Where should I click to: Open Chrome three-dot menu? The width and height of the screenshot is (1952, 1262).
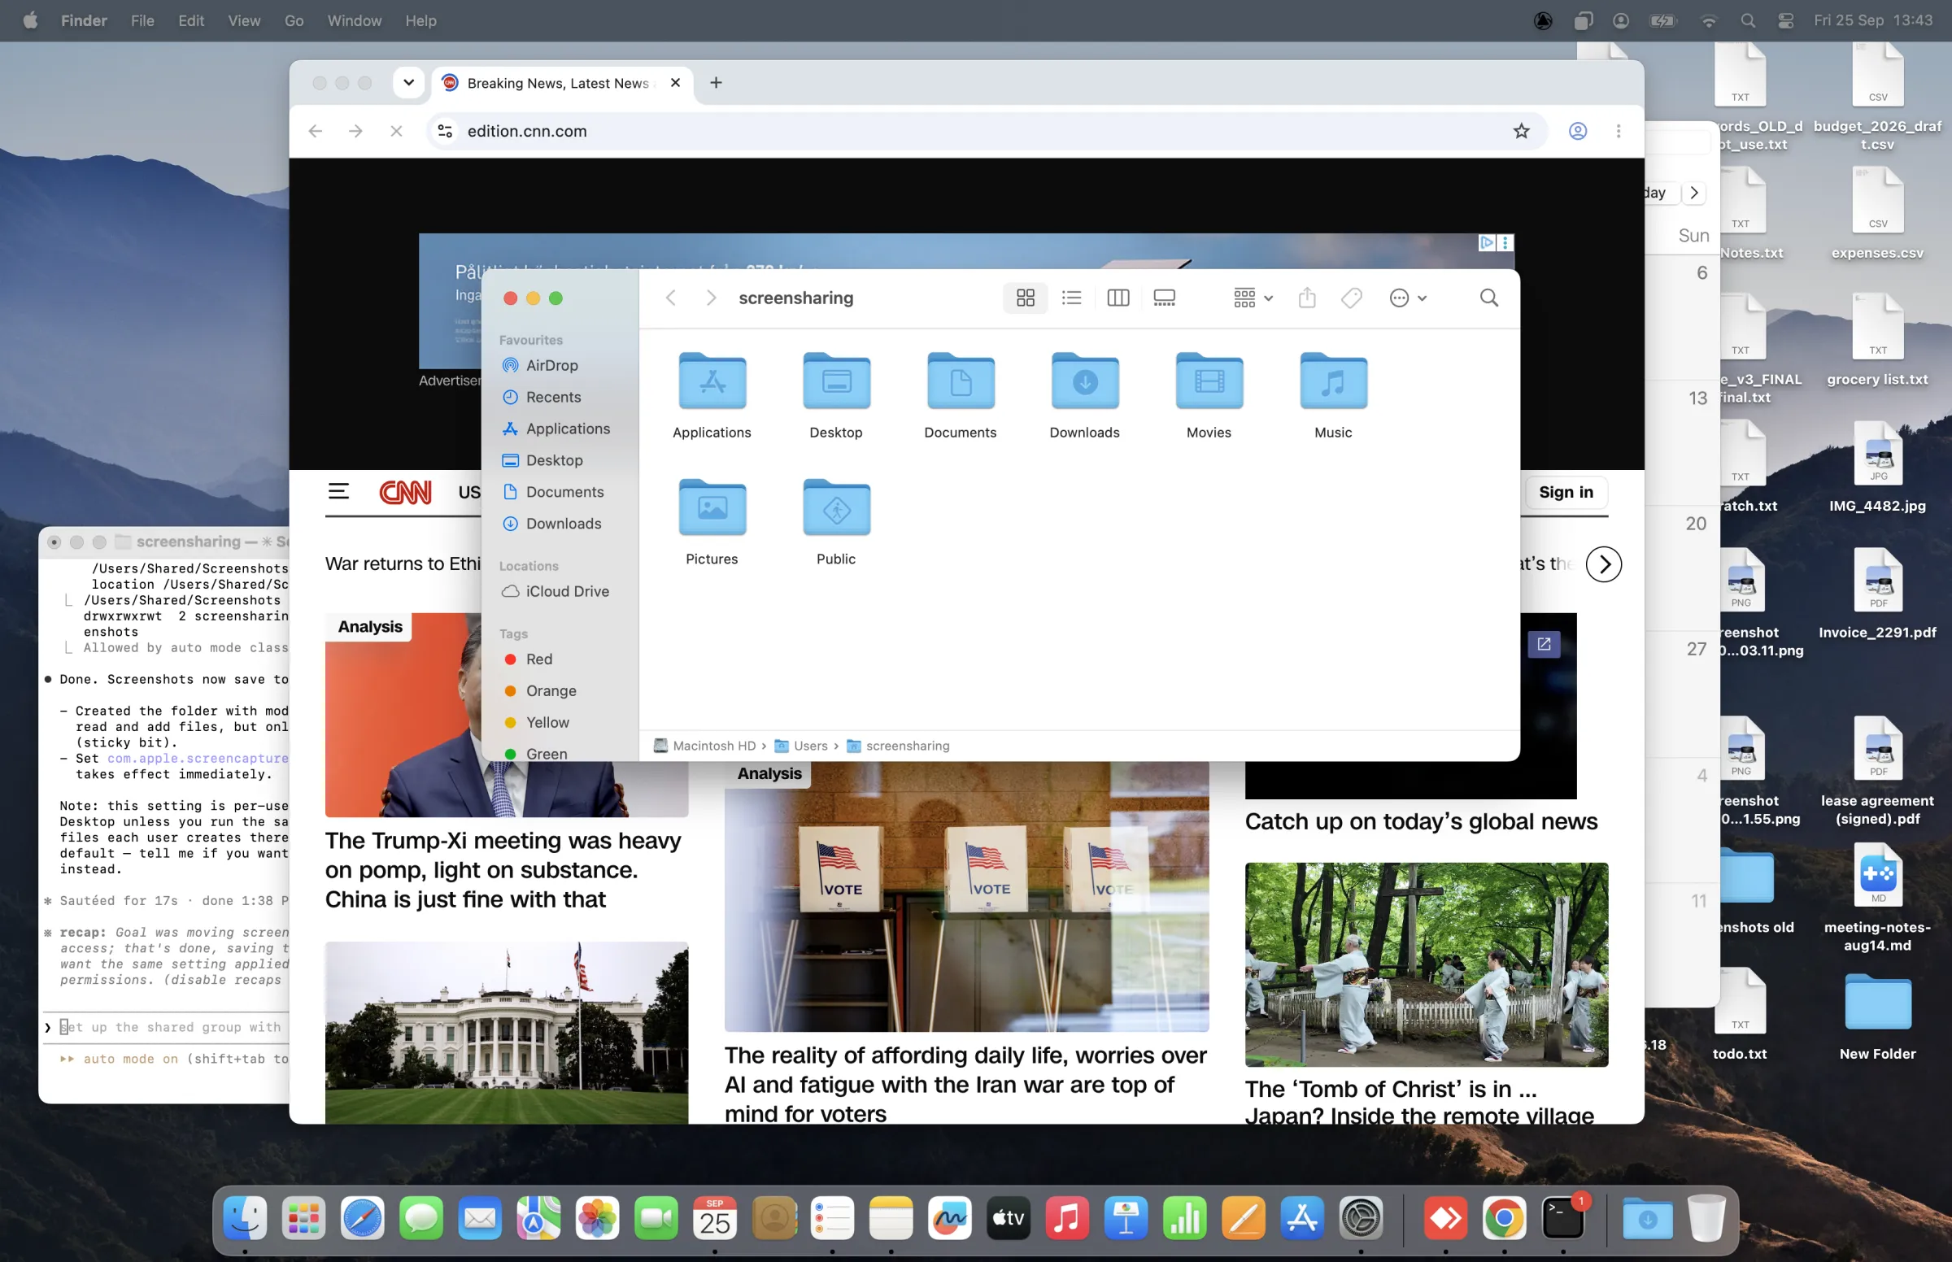[x=1619, y=131]
